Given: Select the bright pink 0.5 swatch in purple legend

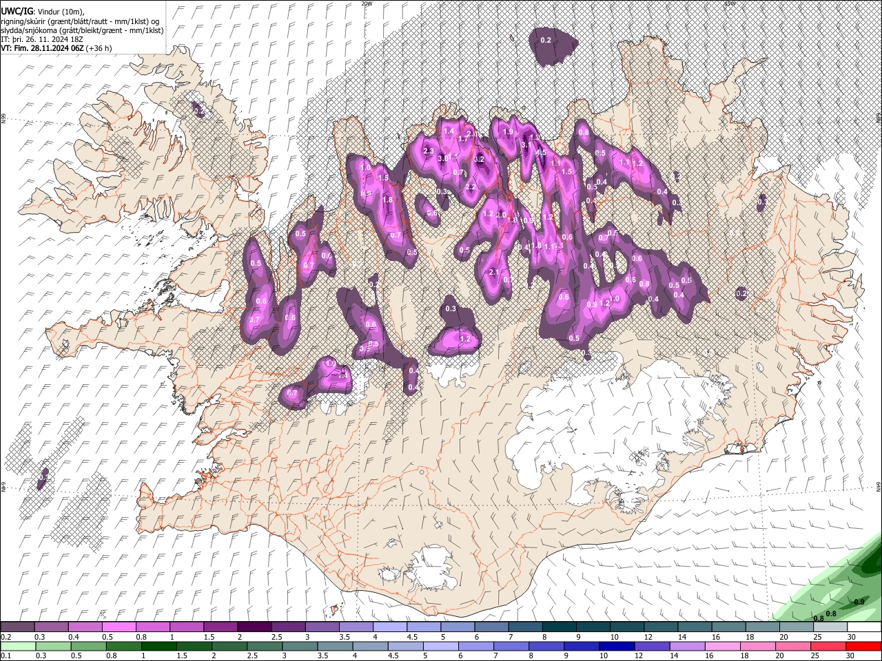Looking at the screenshot, I should 119,627.
